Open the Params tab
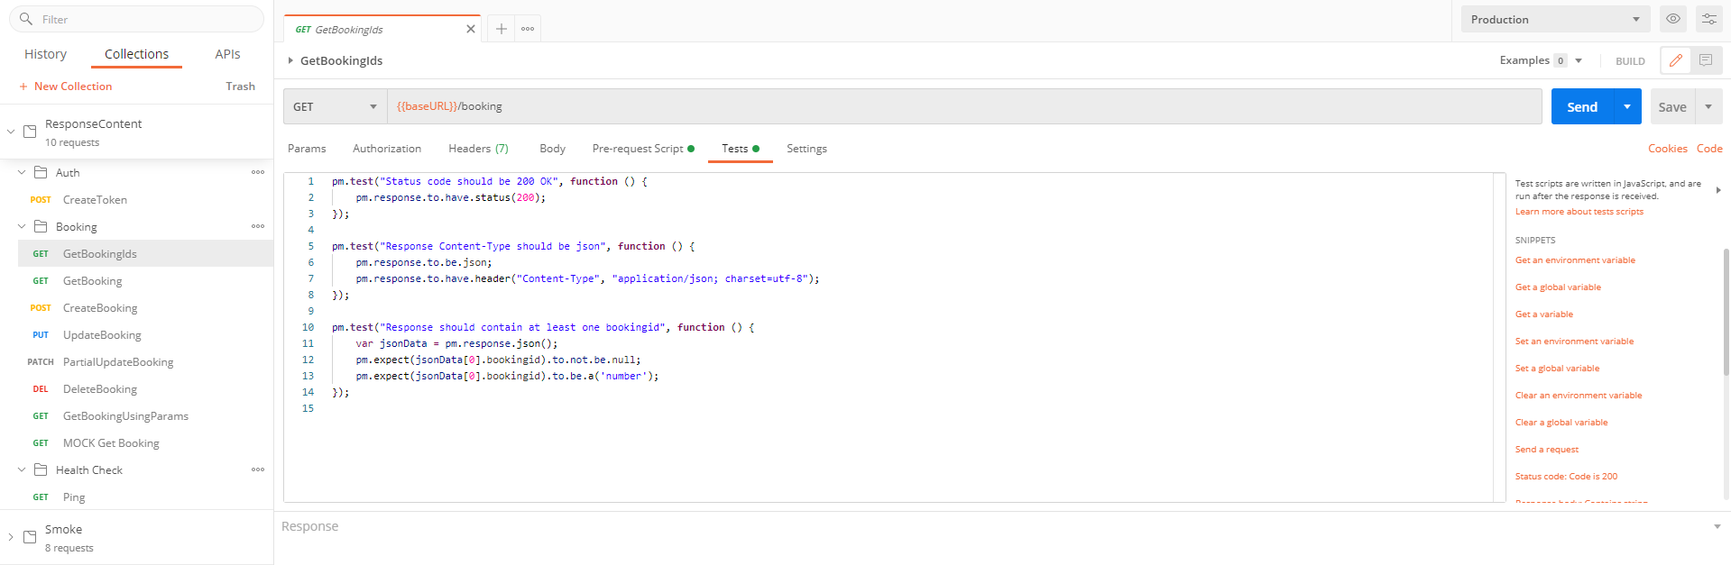 pos(307,149)
